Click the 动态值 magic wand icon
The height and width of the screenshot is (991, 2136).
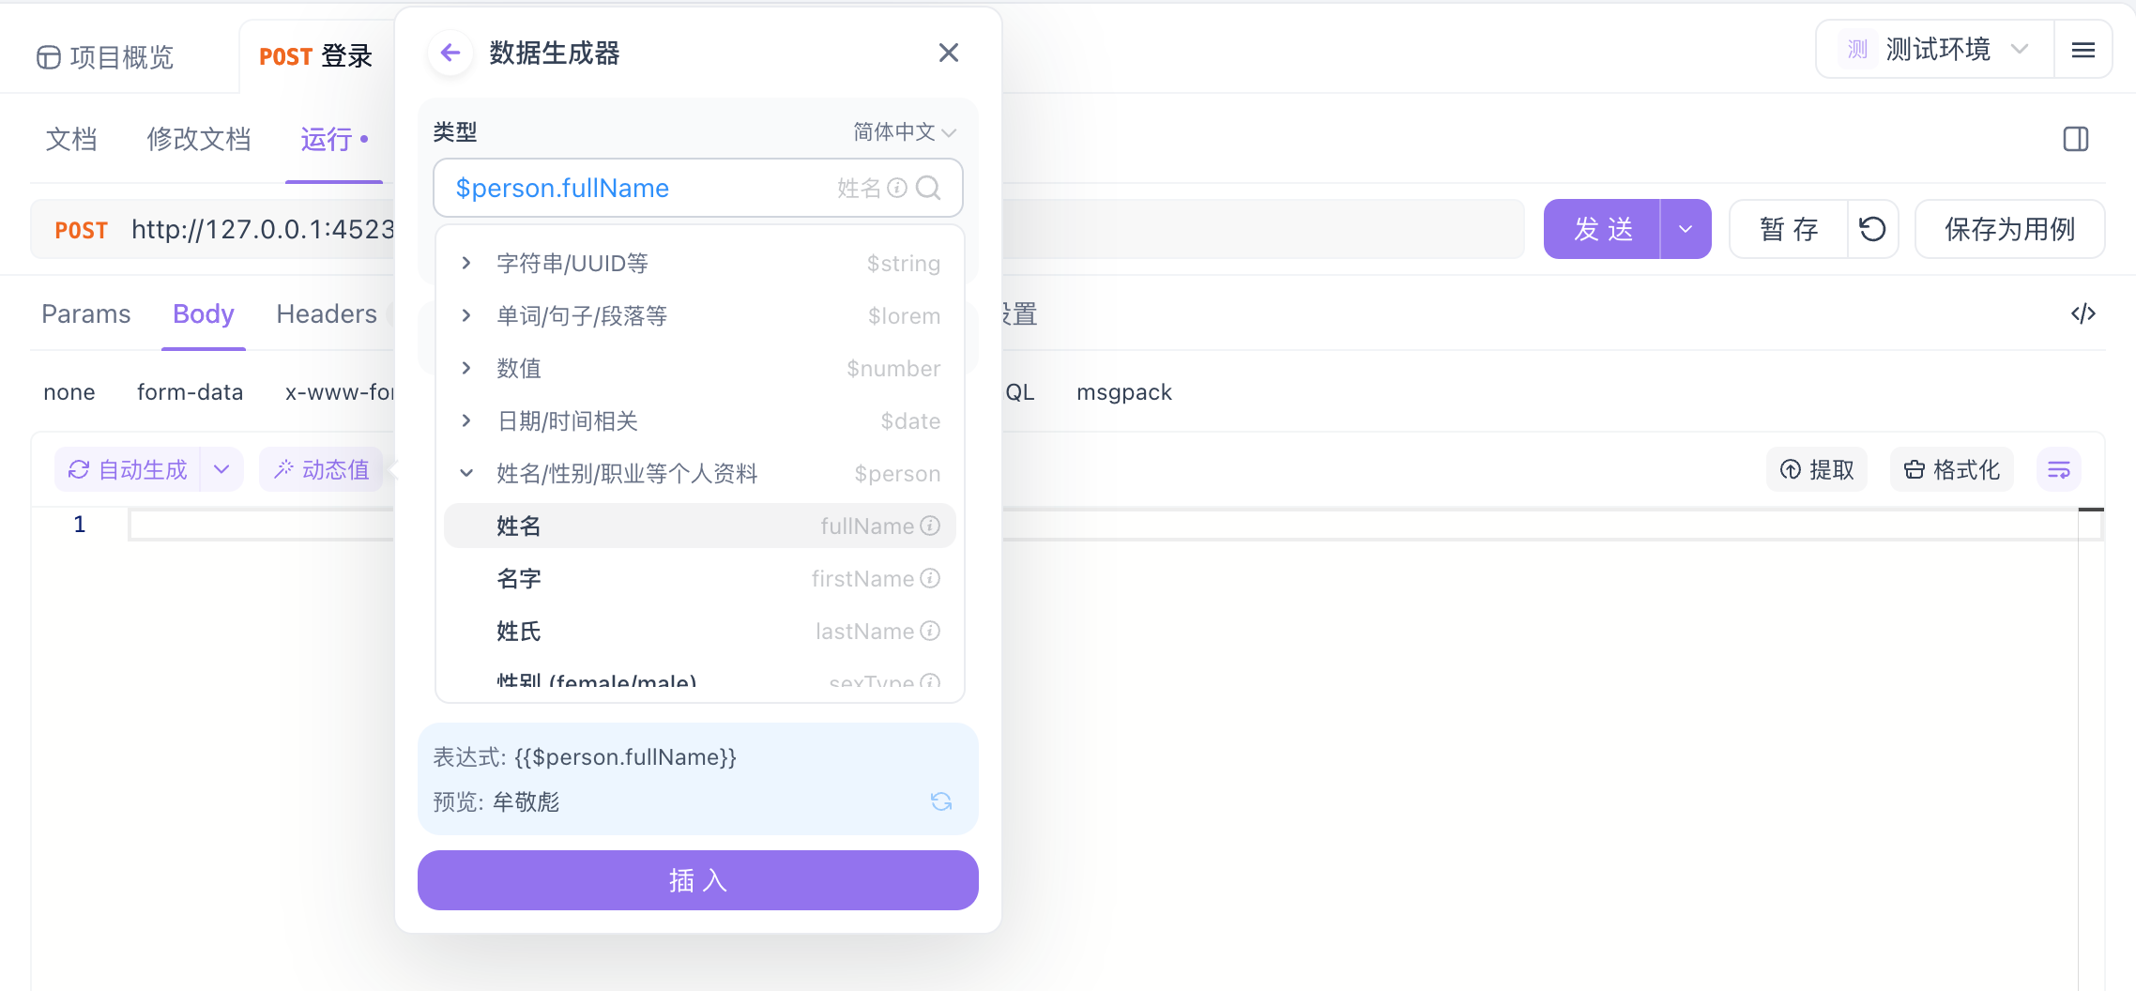(284, 469)
